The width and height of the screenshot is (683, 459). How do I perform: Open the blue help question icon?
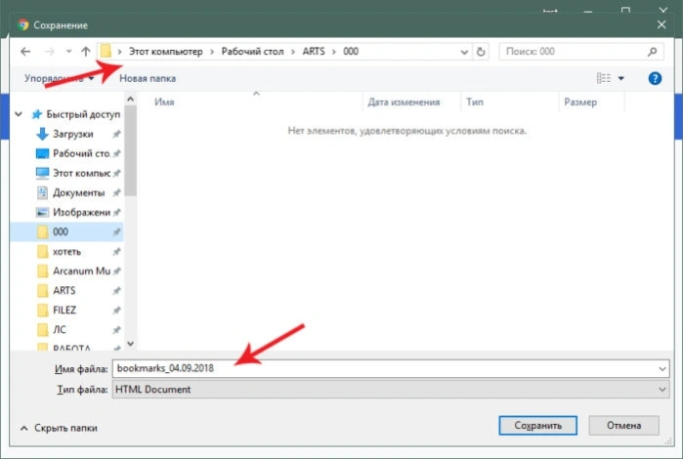pos(655,78)
